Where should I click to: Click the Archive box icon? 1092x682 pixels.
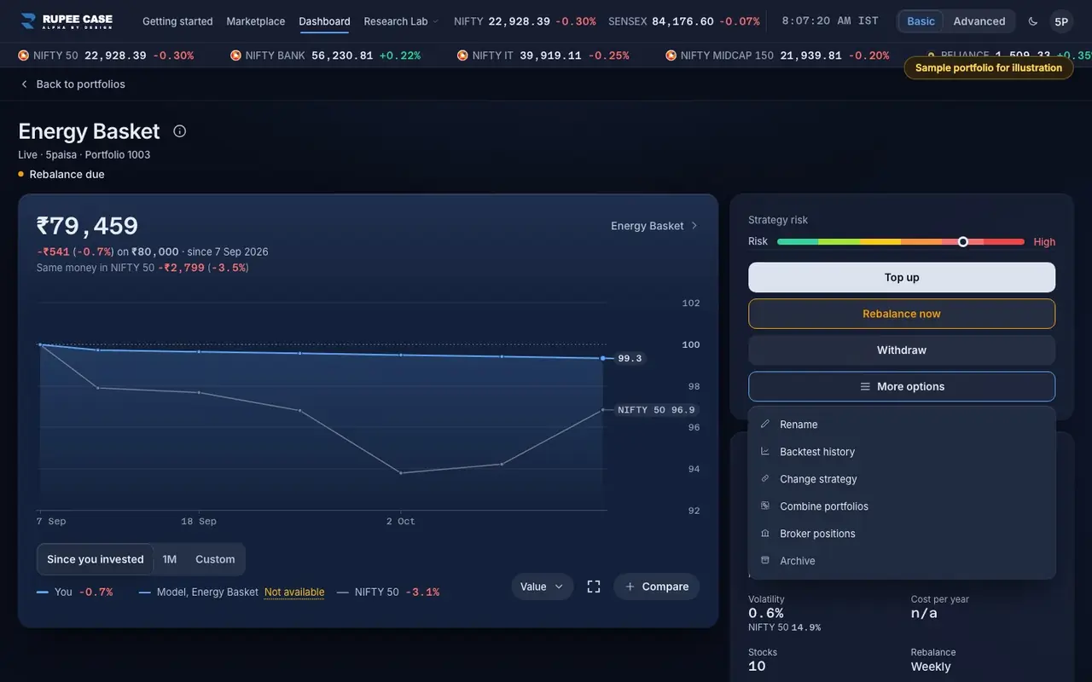coord(765,561)
